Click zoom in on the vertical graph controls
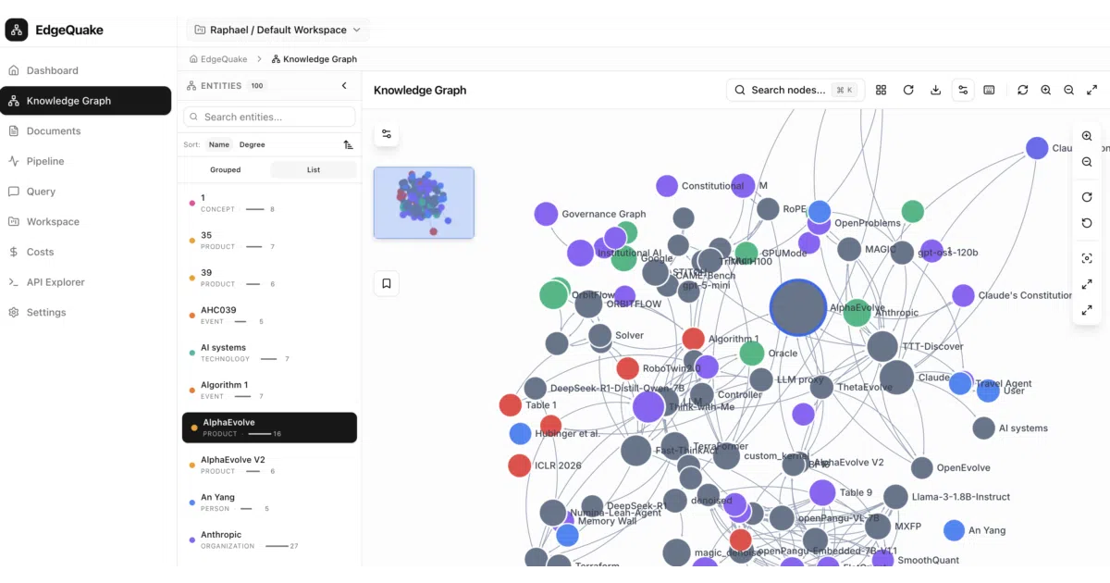 click(x=1087, y=136)
